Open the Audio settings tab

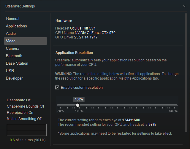point(11,33)
